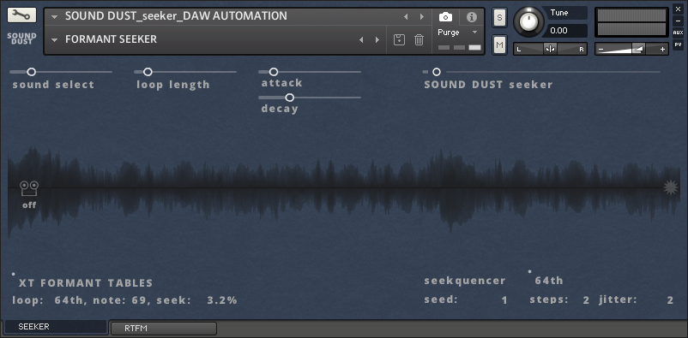The image size is (688, 338).
Task: Click the loop/note/seek status text
Action: (124, 300)
